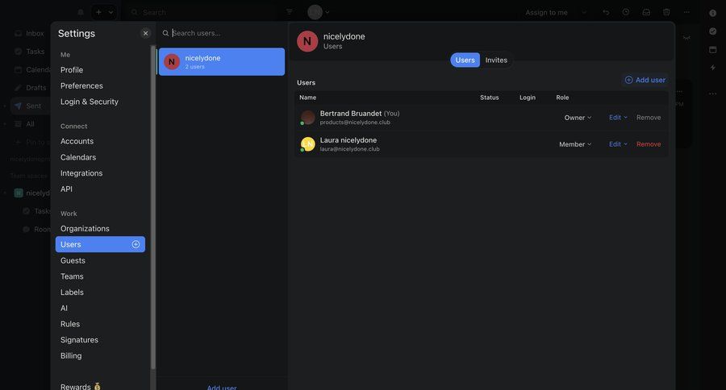726x390 pixels.
Task: Select the nicelydone organization row
Action: [221, 61]
